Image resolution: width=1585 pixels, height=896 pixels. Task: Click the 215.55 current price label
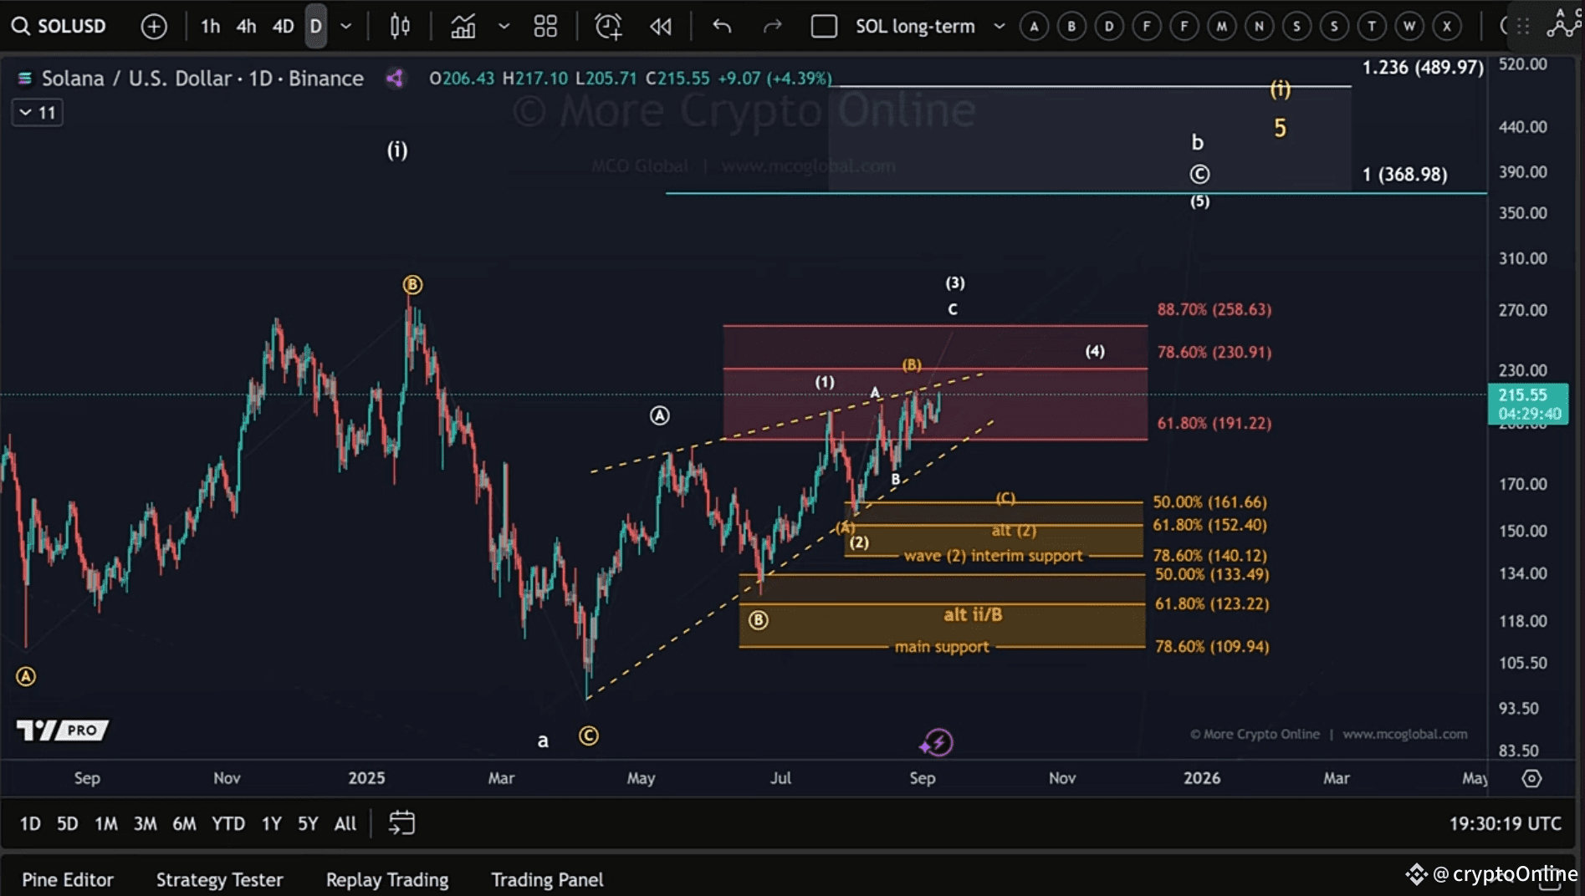point(1527,404)
